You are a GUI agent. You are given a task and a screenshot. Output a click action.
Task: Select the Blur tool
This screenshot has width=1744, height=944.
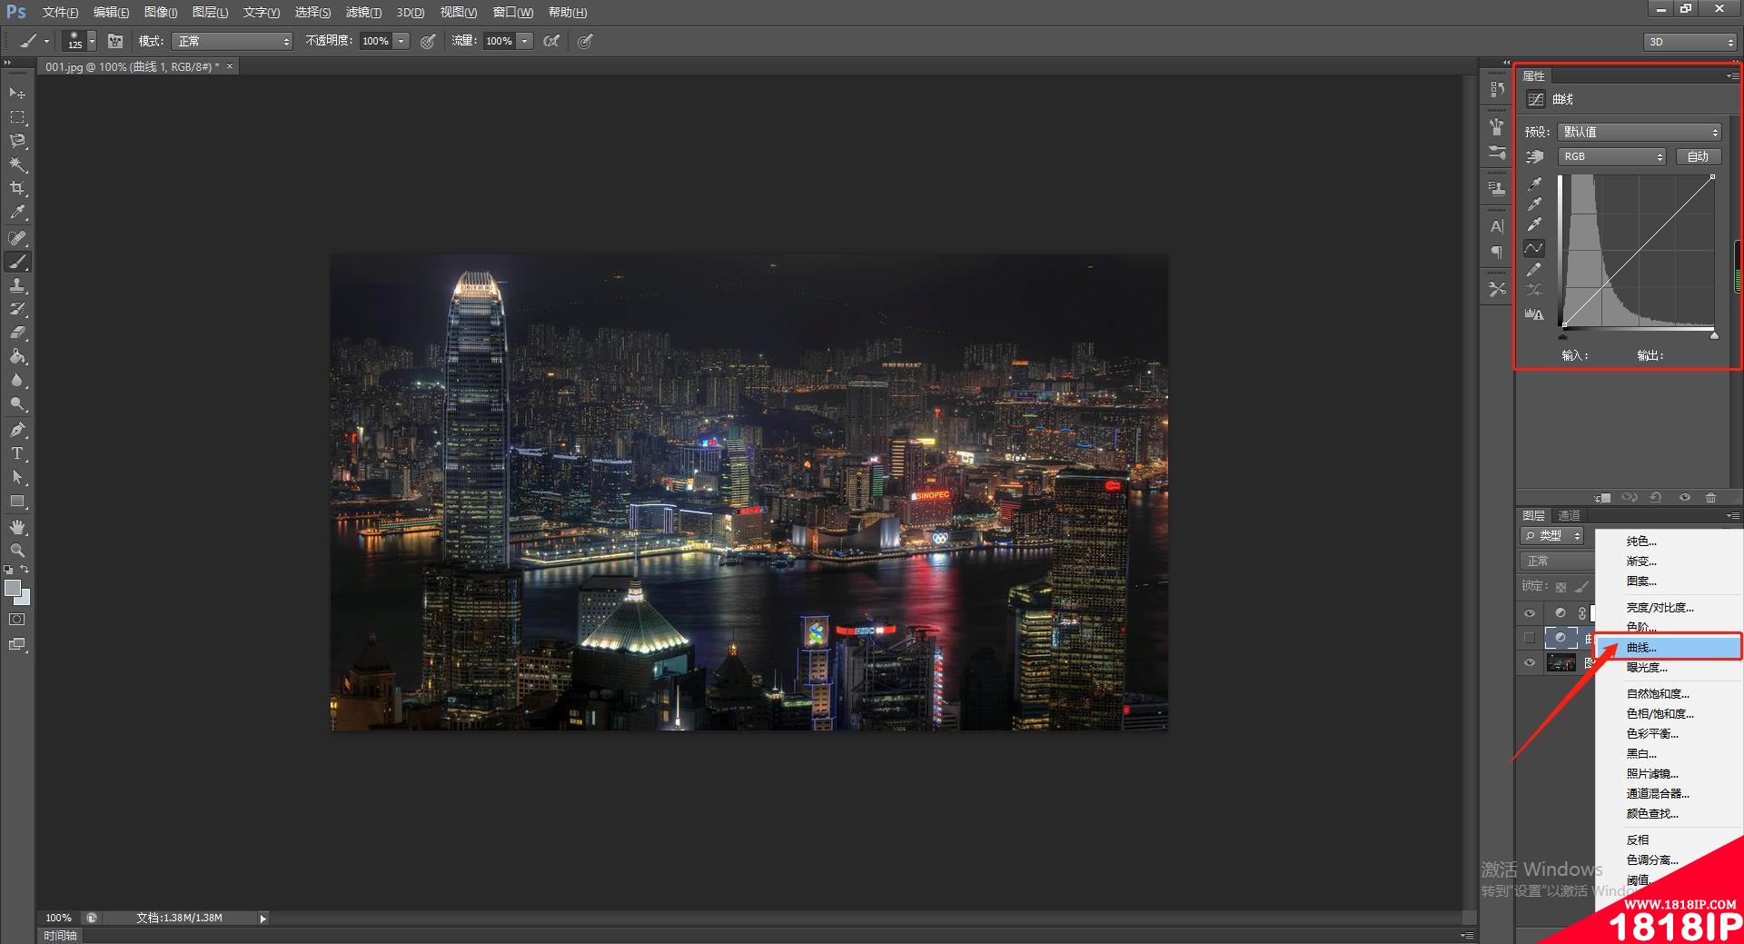click(17, 381)
